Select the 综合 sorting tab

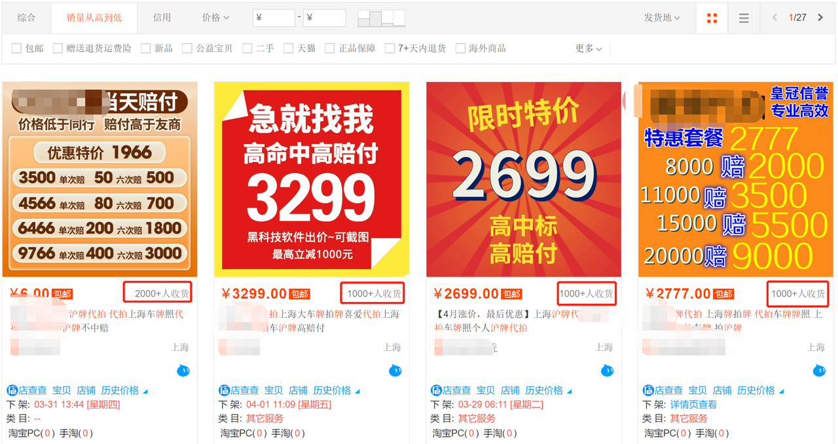click(x=26, y=18)
